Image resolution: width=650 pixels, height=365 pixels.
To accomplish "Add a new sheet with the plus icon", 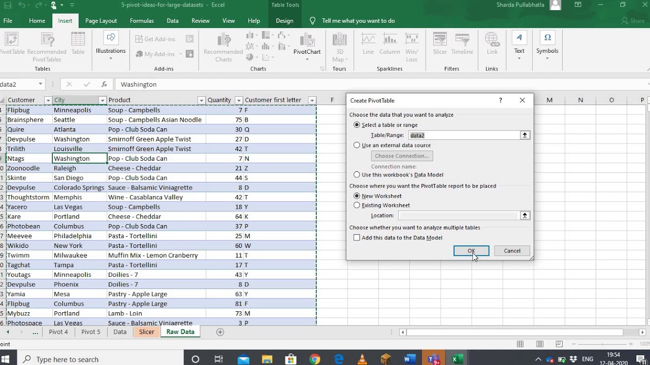I will tap(220, 332).
